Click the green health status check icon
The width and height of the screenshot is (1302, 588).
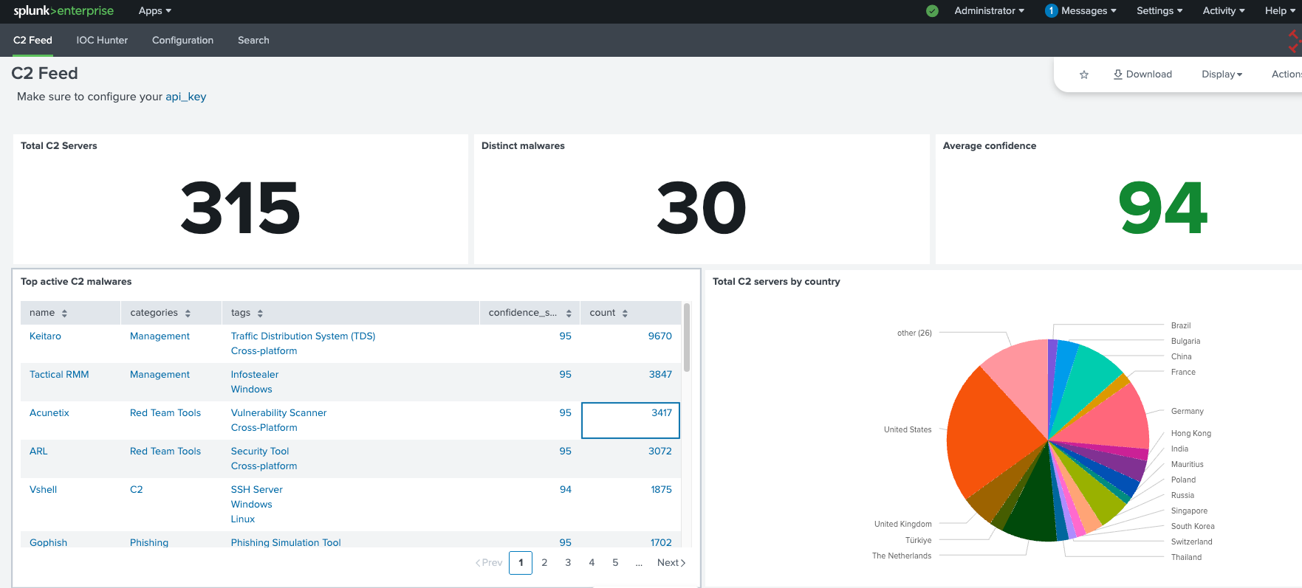(x=932, y=11)
